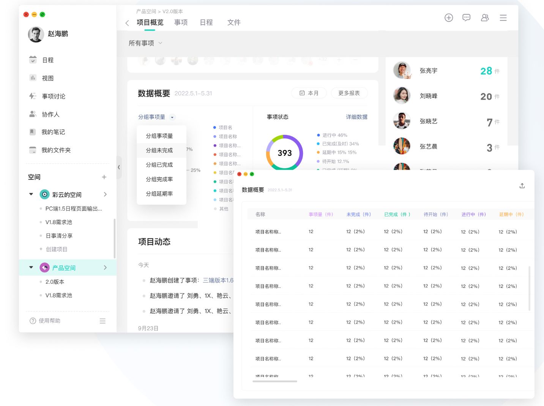Switch to the 文件 tab
544x406 pixels.
tap(234, 22)
